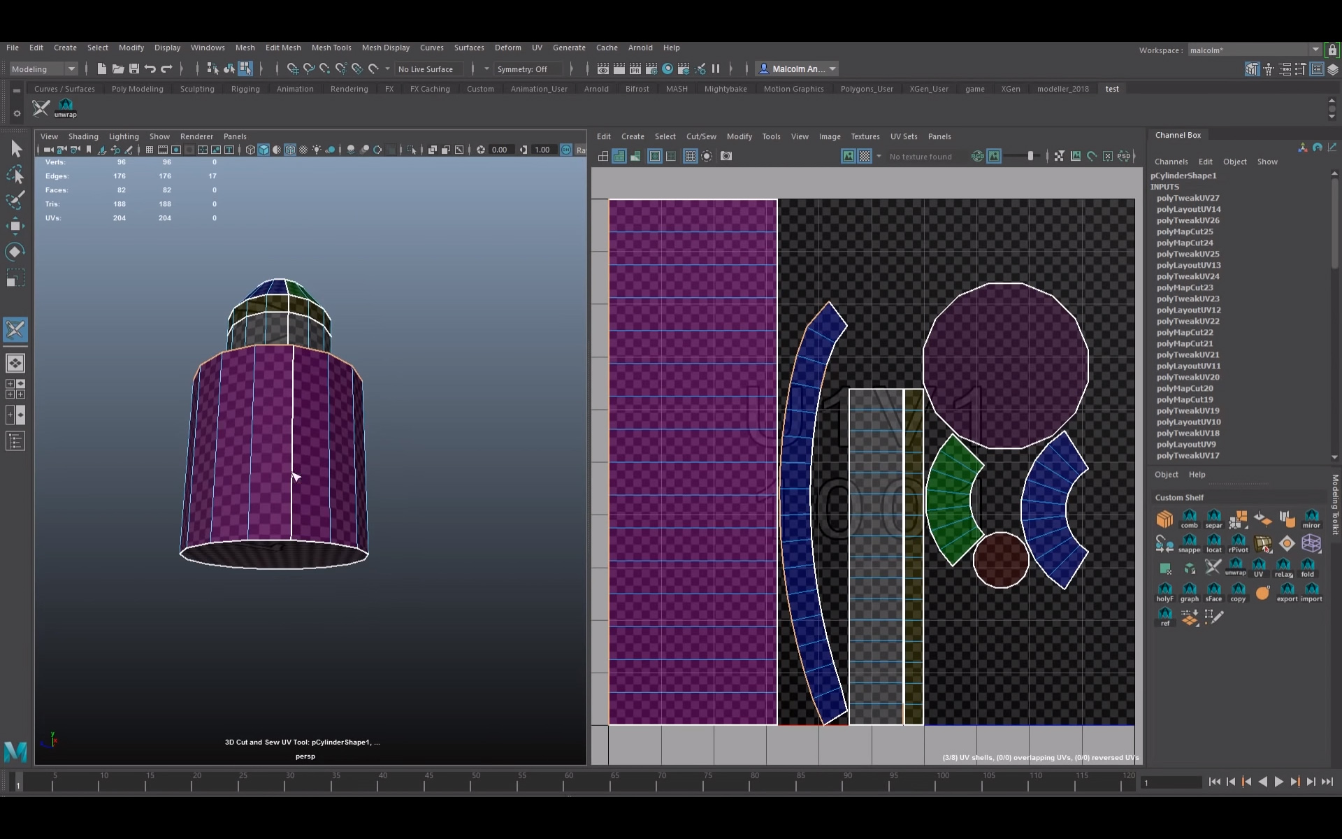Click the separ custom shelf button
This screenshot has width=1342, height=839.
pos(1213,519)
